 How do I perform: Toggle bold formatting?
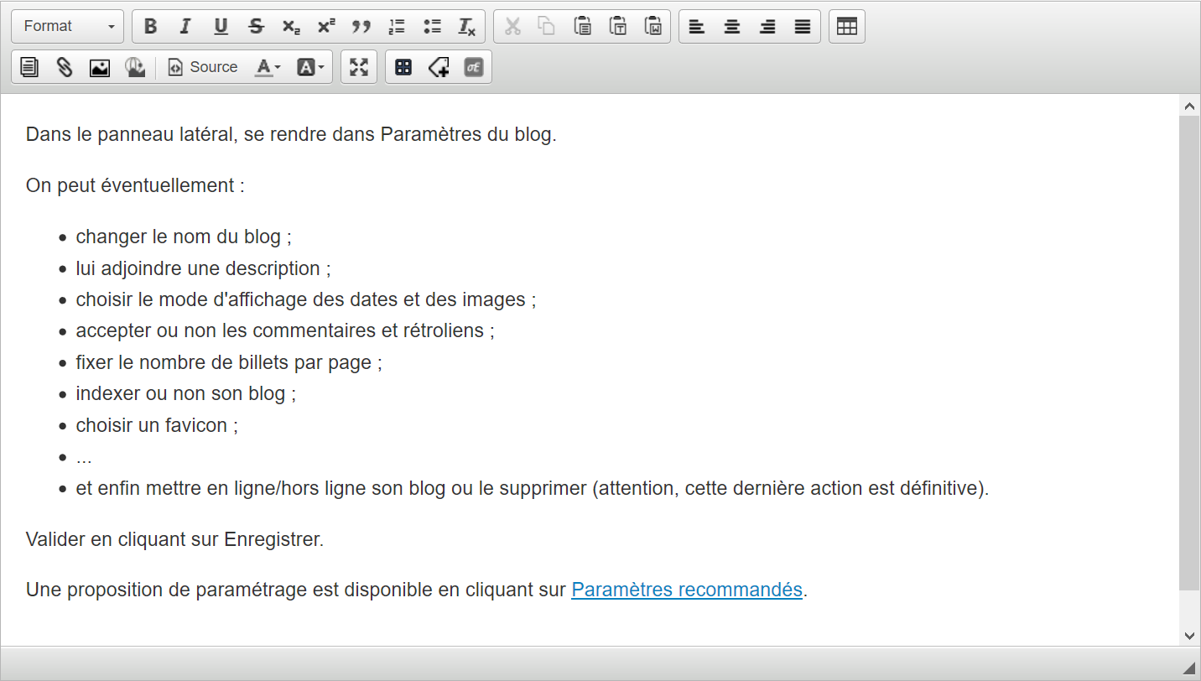click(x=151, y=26)
